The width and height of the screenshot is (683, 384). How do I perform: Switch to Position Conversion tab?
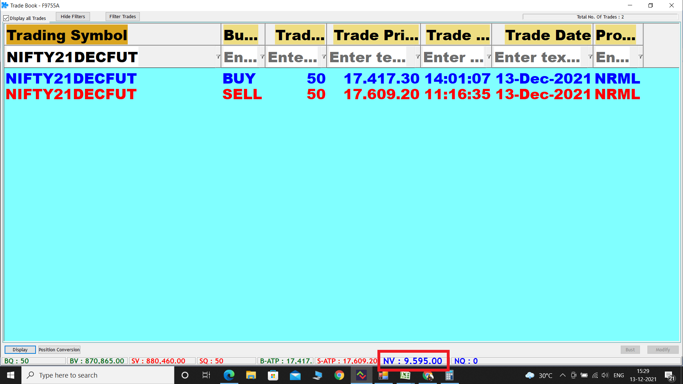pyautogui.click(x=59, y=350)
